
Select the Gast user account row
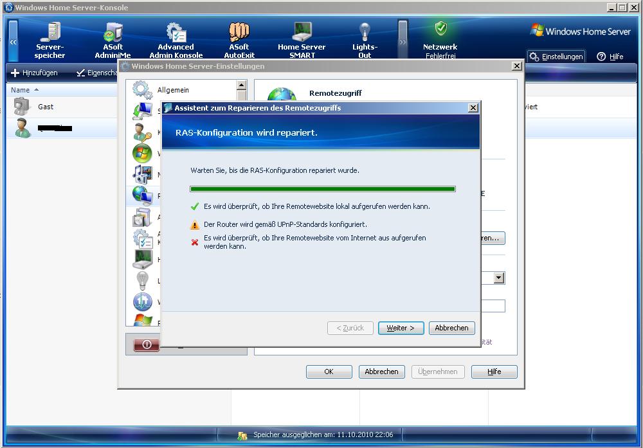click(62, 107)
